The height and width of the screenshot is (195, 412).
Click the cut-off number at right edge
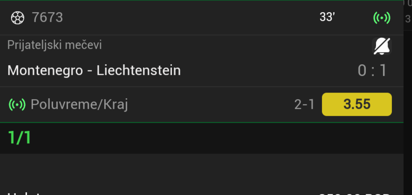point(408,19)
